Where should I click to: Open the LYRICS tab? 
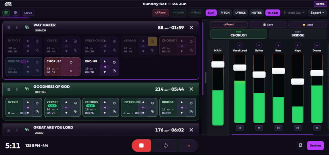tap(241, 13)
